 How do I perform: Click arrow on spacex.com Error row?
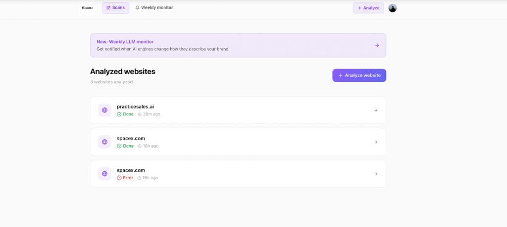coord(375,174)
